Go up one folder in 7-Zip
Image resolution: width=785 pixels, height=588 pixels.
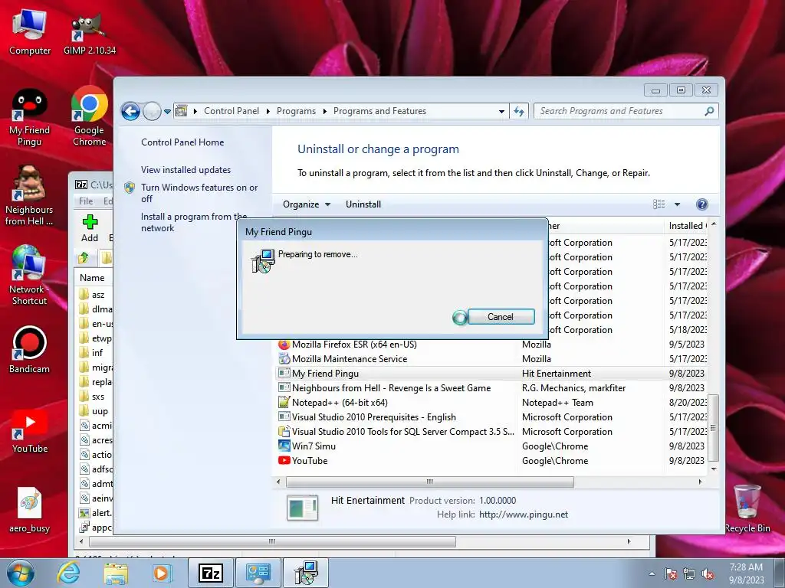[x=83, y=258]
